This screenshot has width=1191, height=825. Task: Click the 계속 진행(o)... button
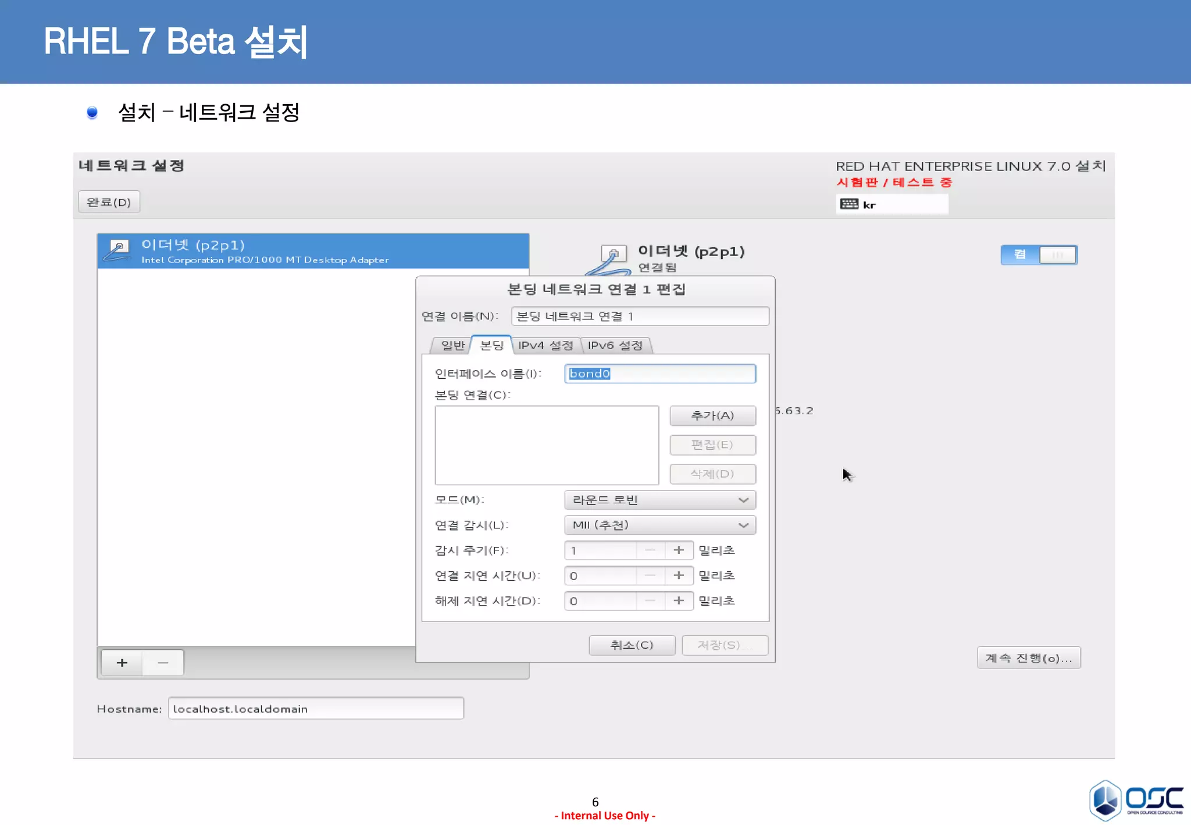[x=1029, y=658]
